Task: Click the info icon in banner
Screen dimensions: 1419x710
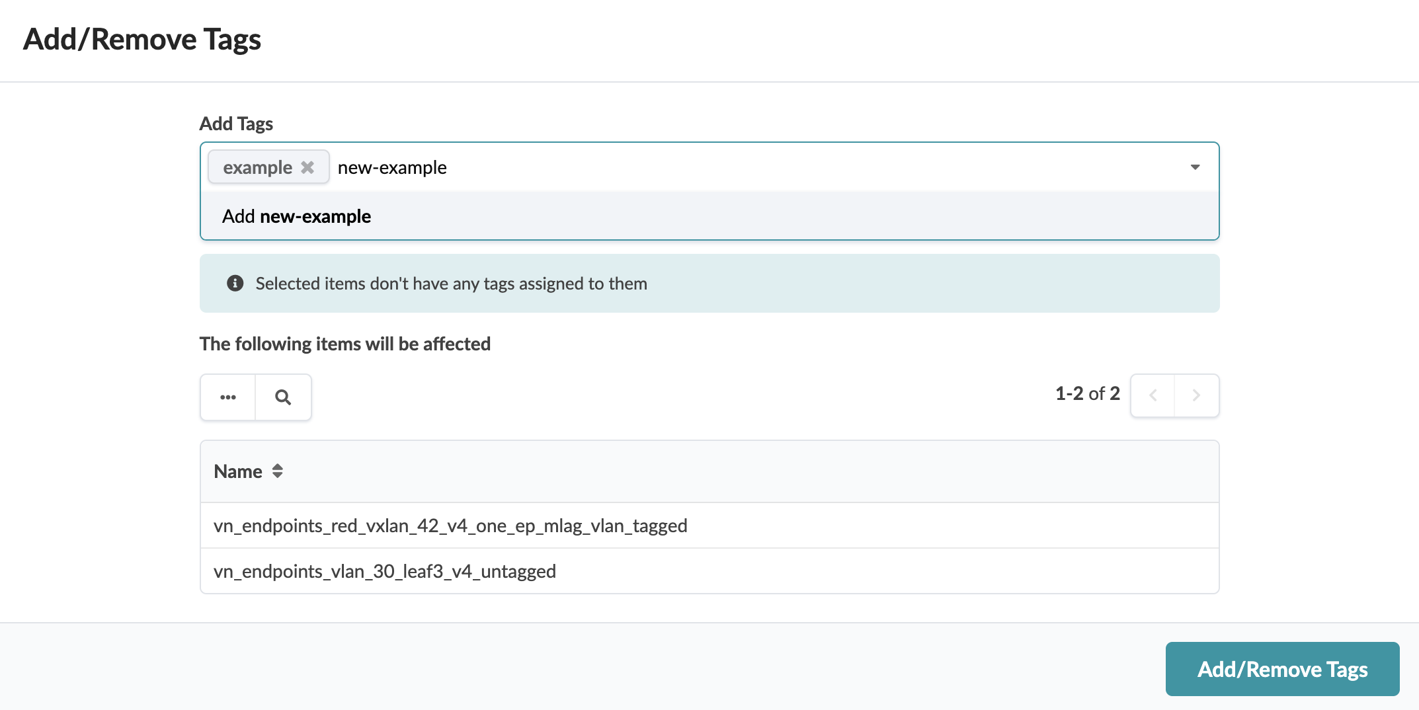Action: tap(235, 284)
